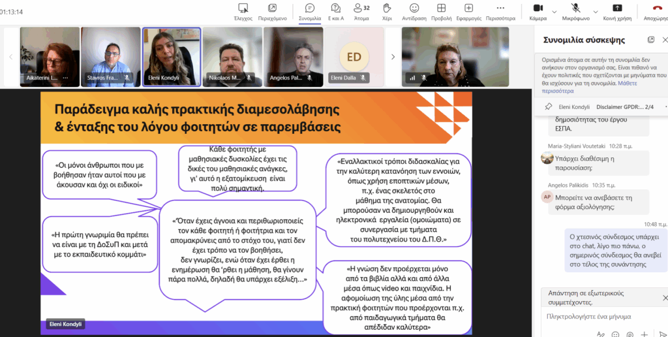668x337 pixels.
Task: Open the Περισσότερα more options menu
Action: click(500, 10)
